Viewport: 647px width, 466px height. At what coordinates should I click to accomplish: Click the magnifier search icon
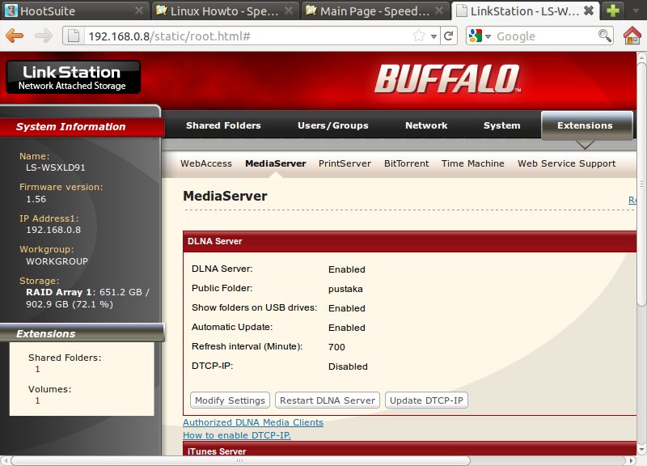coord(604,36)
